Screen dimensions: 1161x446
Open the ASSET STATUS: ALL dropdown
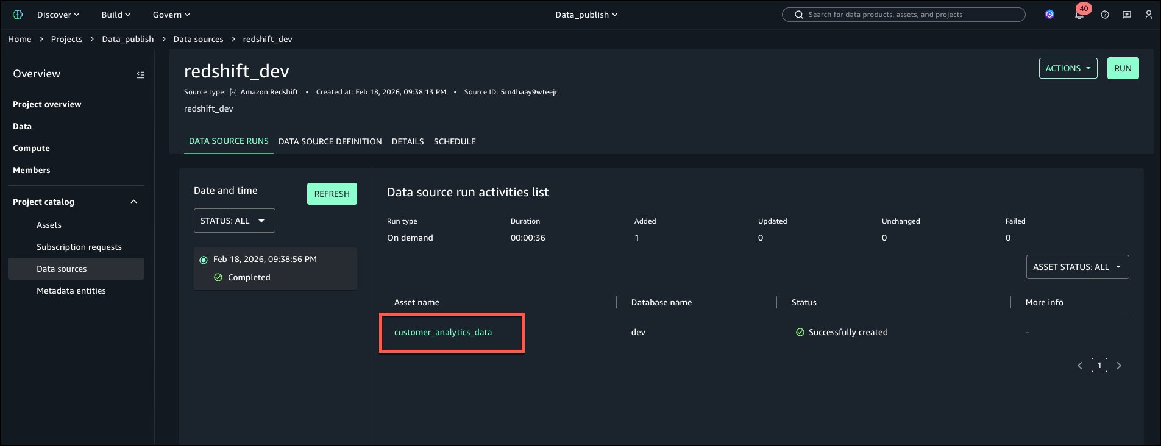coord(1077,267)
